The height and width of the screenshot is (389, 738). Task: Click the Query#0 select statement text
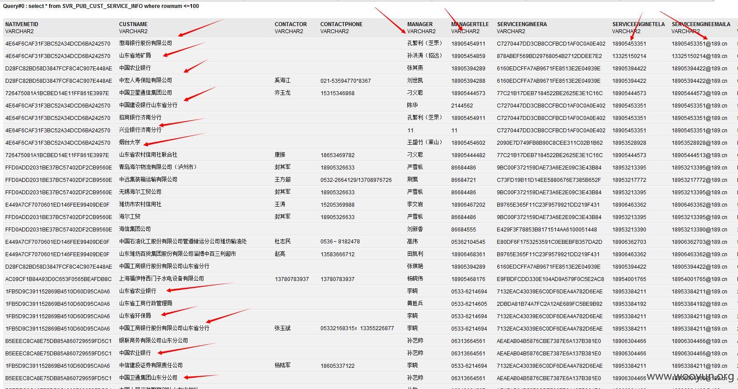tap(101, 6)
